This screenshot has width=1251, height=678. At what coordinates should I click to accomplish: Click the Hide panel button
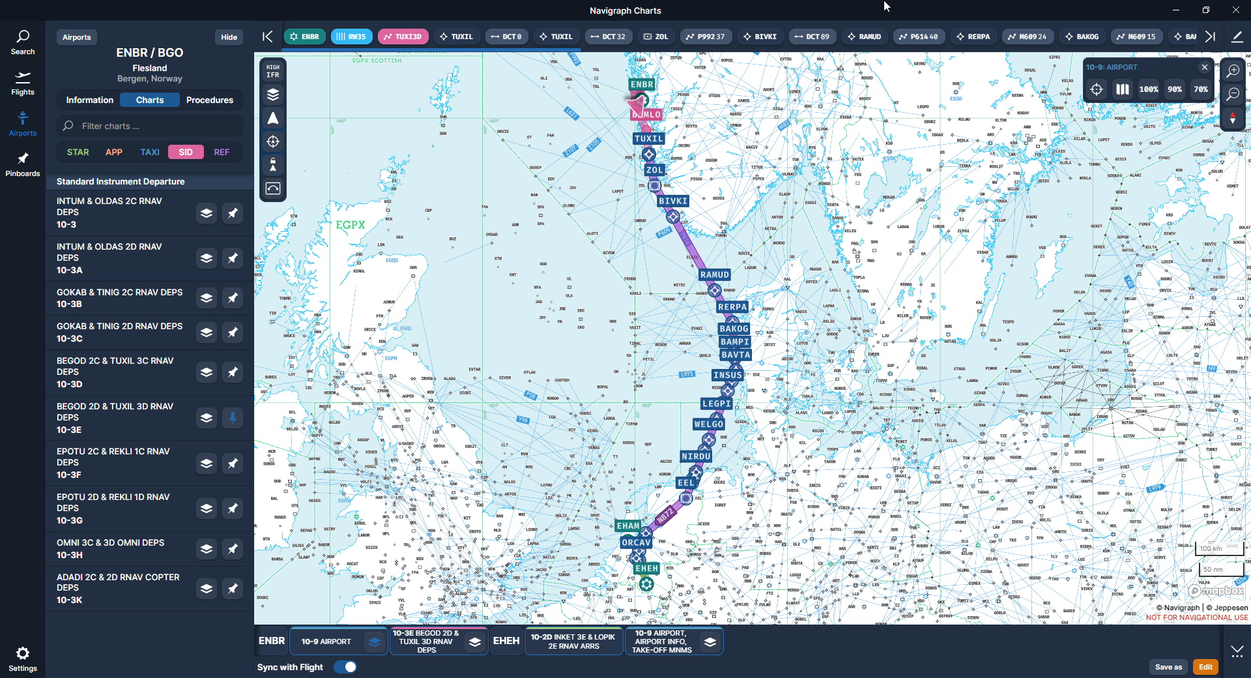tap(229, 37)
